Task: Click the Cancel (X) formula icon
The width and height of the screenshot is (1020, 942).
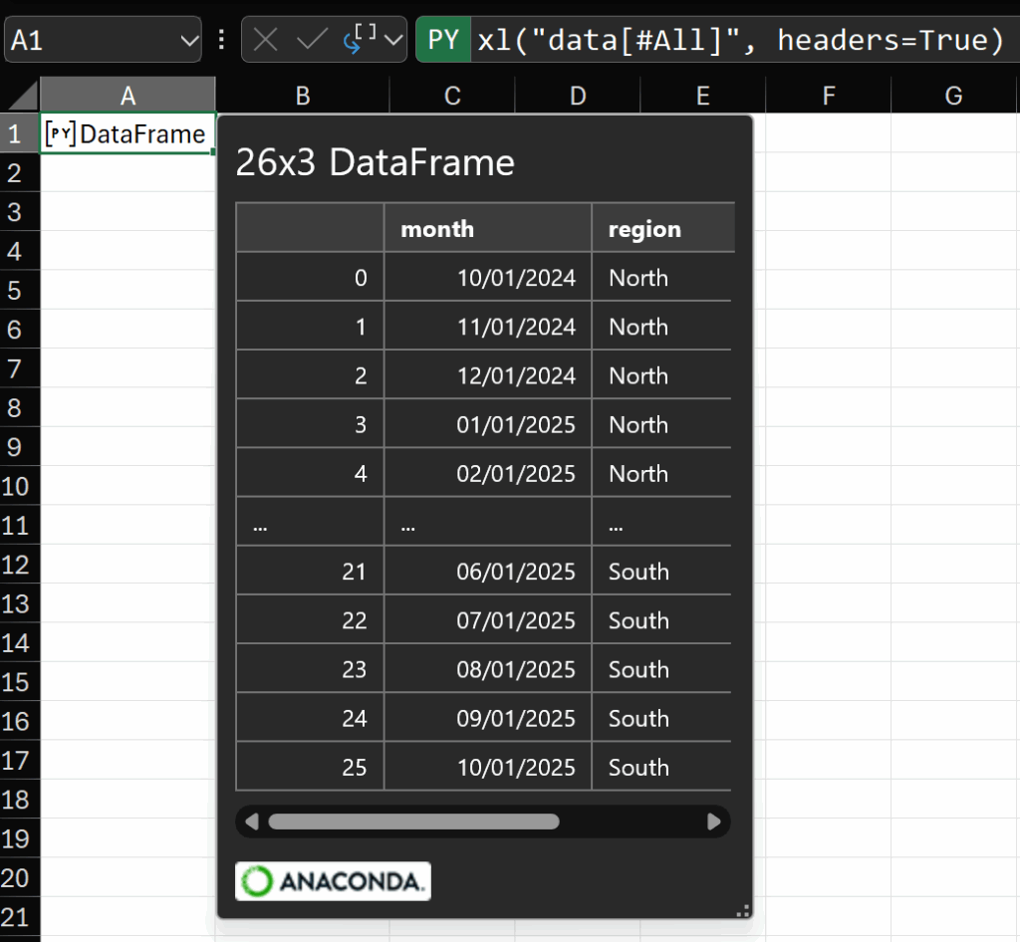Action: (265, 40)
